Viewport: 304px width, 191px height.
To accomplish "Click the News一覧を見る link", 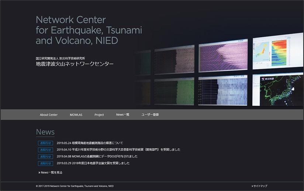I will coord(52,173).
